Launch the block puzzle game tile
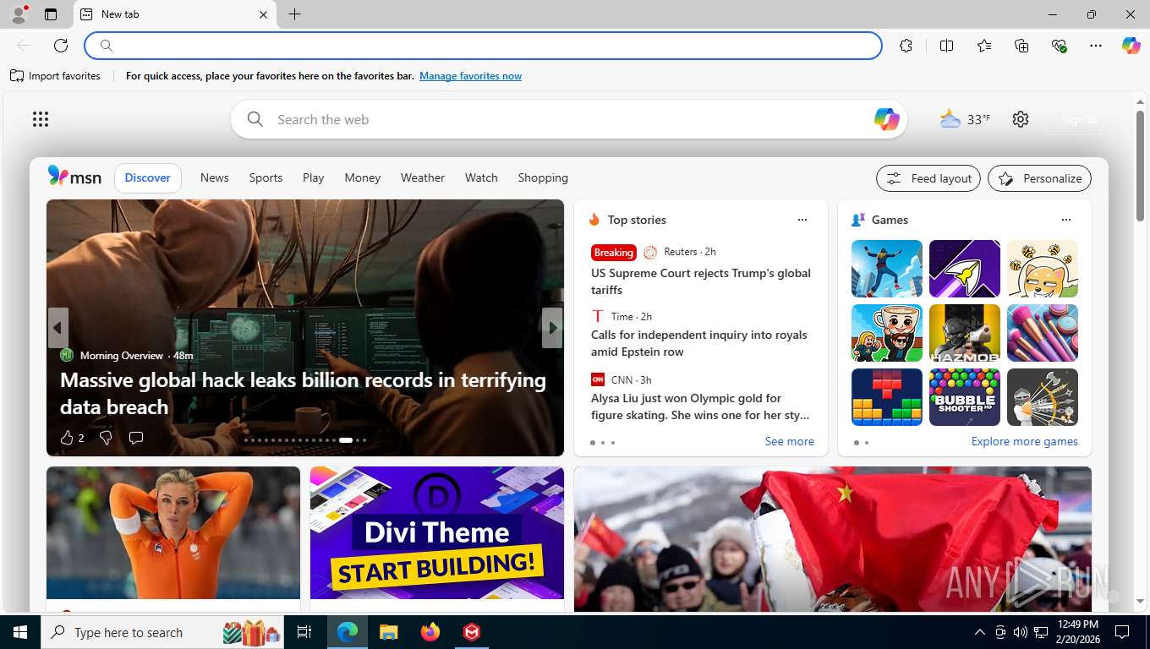 [887, 397]
